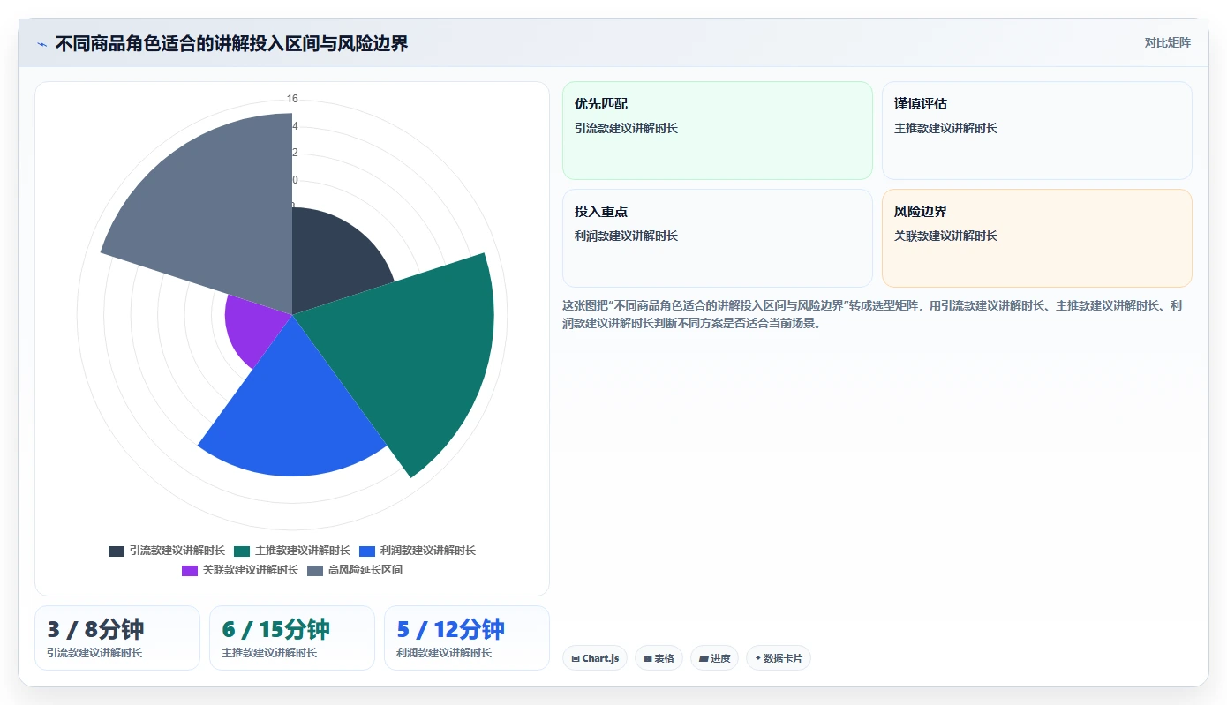Click 利润款建议讲解时长 caption under 5 / 12分钟
Viewport: 1227px width, 705px height.
[x=444, y=653]
